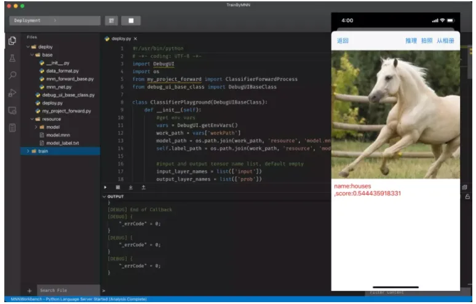476x304 pixels.
Task: Click the macOS yellow minimize button
Action: tap(15, 6)
